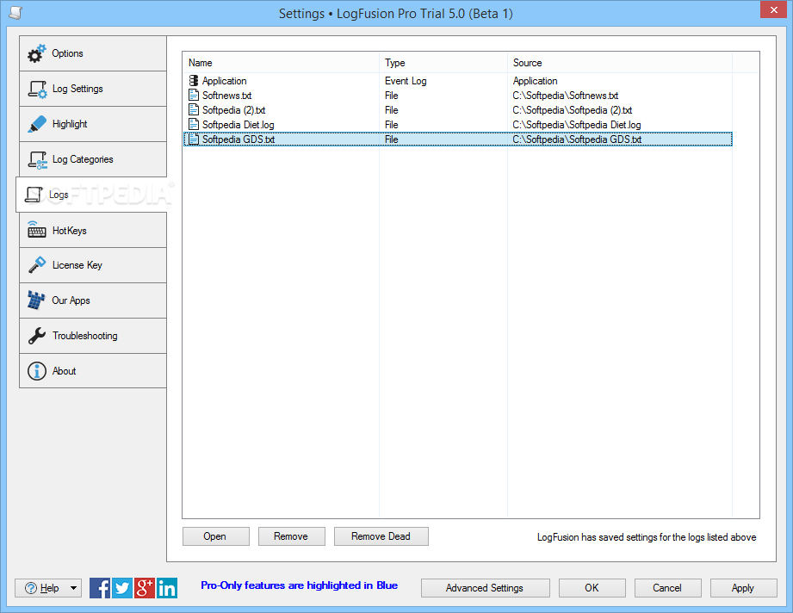Select the Softpedia Diet.log name
This screenshot has width=793, height=613.
(239, 125)
